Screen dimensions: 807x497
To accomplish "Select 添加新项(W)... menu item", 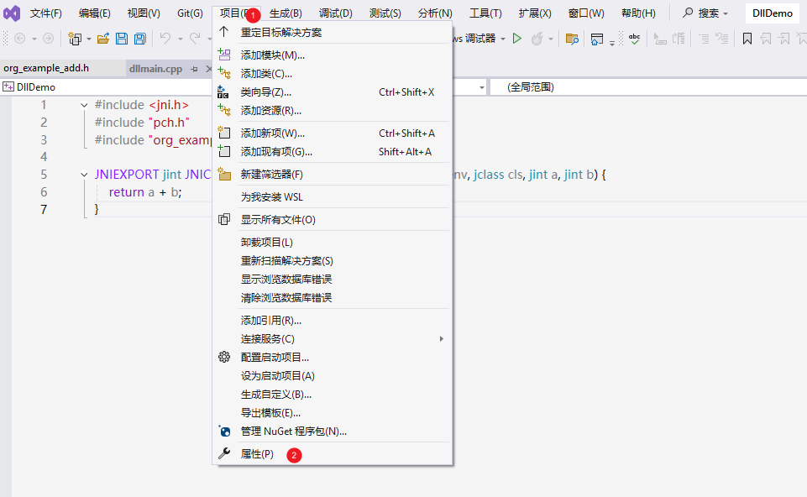I will [x=332, y=133].
